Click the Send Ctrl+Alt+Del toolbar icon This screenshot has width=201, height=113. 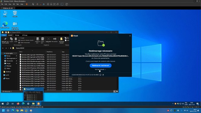(33, 4)
